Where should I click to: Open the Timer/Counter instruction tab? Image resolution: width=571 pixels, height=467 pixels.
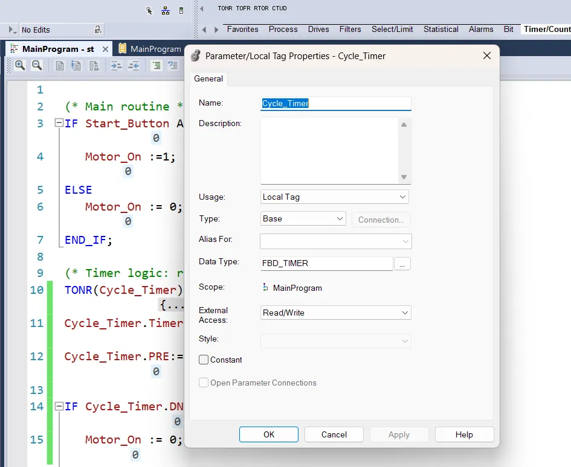(x=547, y=30)
